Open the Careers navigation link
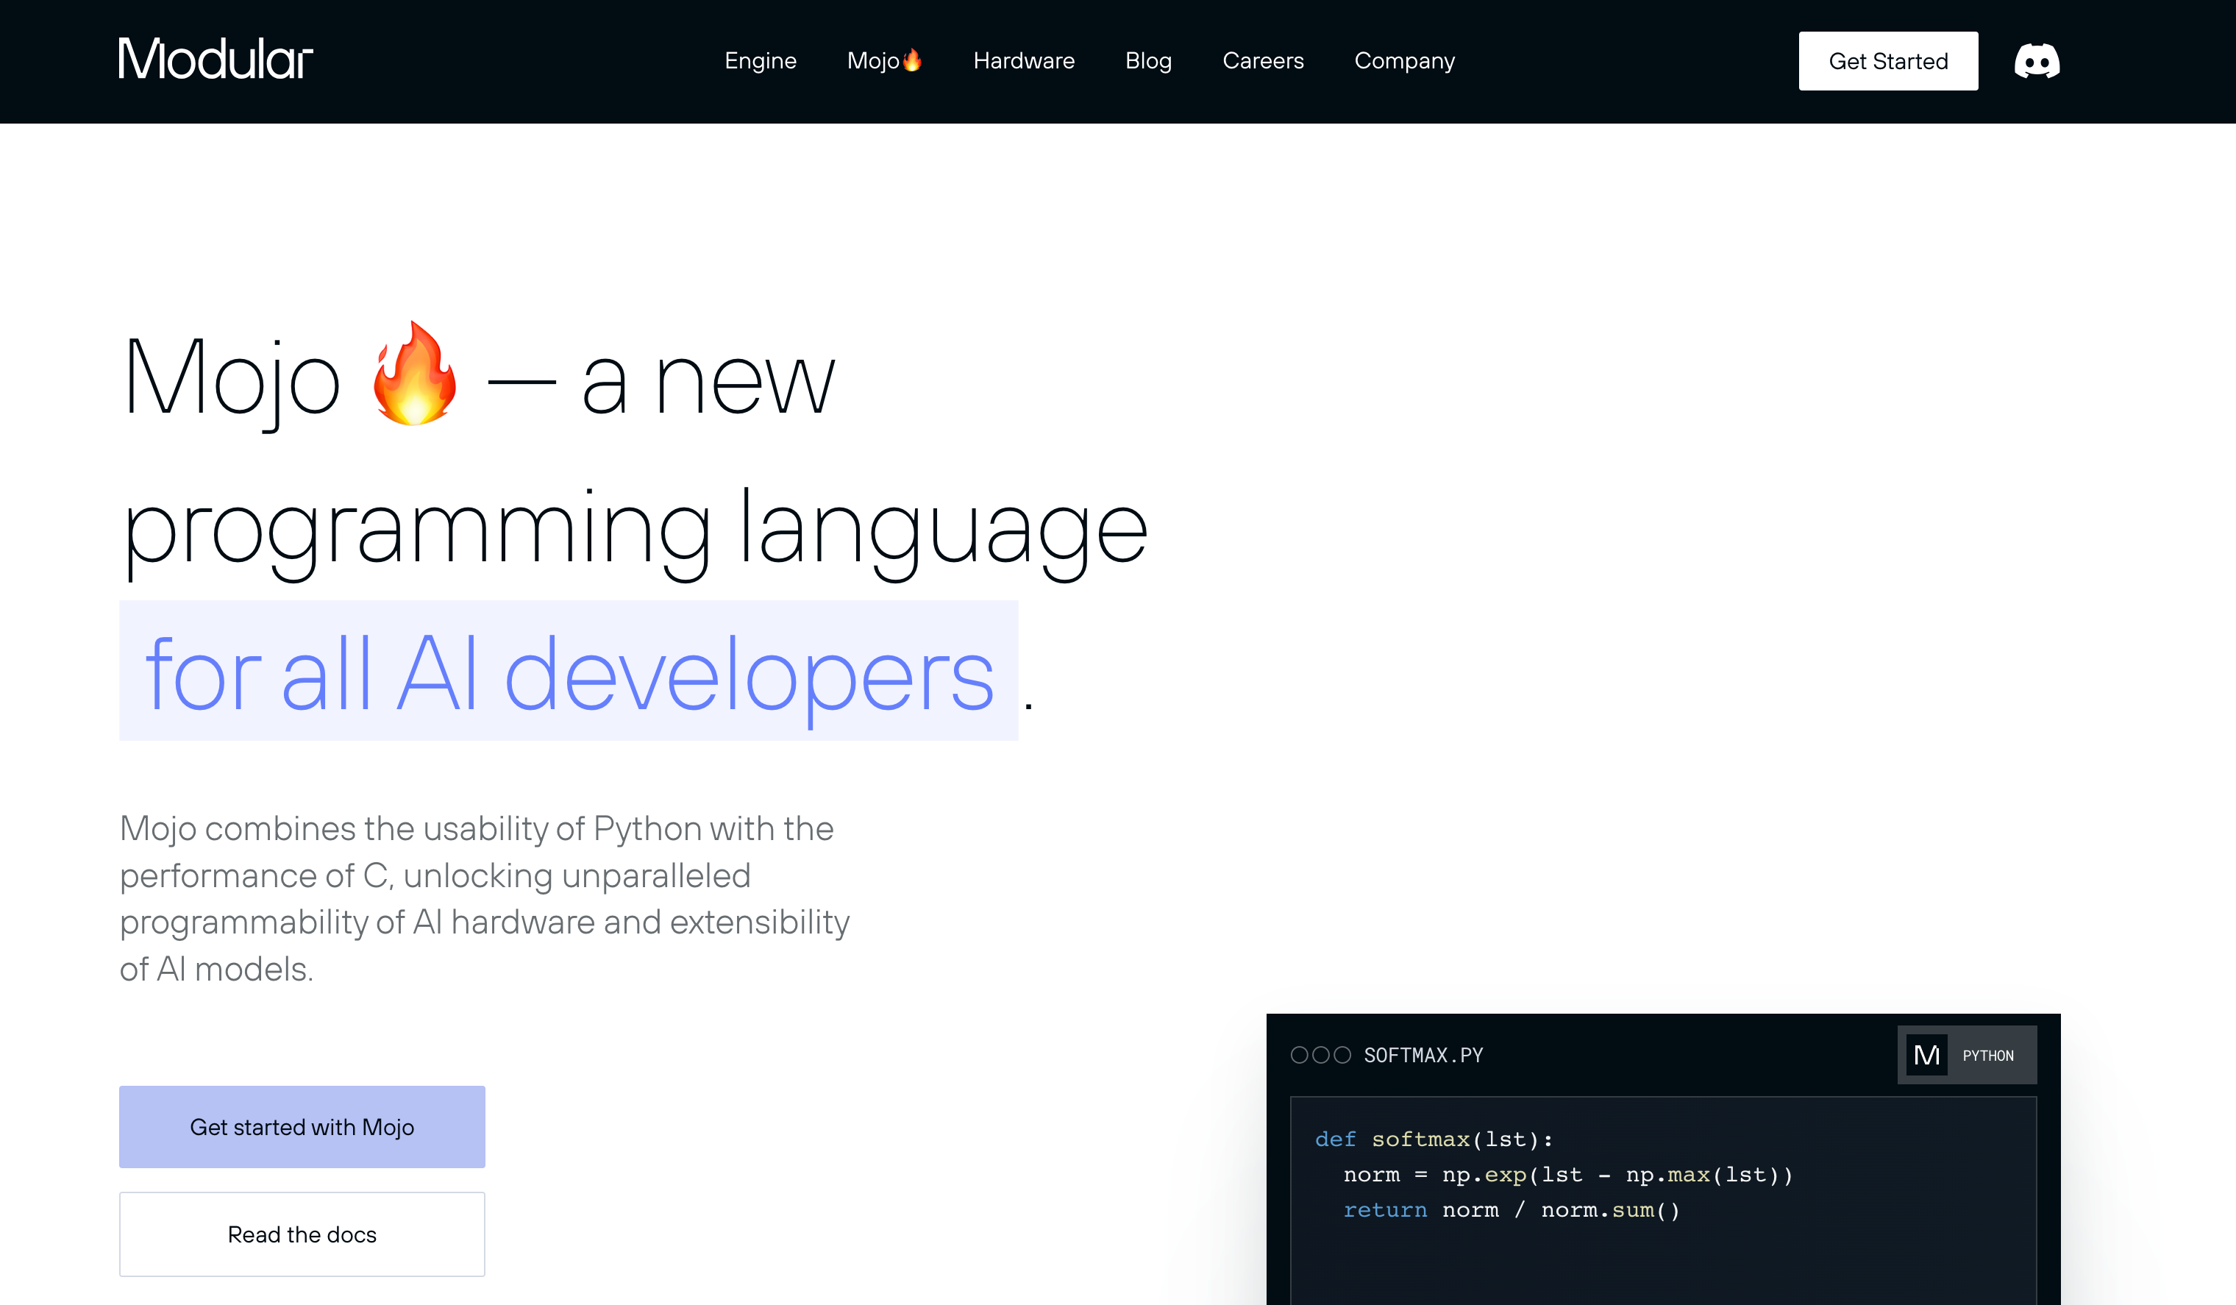 click(1263, 60)
